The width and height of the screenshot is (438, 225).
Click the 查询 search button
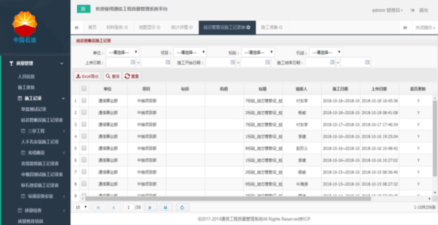112,76
